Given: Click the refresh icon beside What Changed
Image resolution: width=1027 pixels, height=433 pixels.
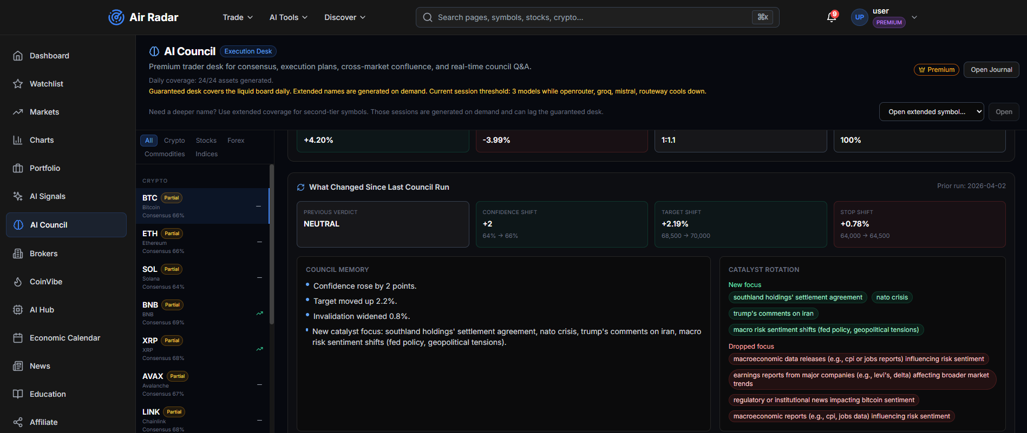Looking at the screenshot, I should [300, 187].
